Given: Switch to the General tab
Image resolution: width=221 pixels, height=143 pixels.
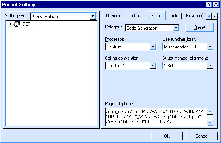Looking at the screenshot, I should (113, 16).
